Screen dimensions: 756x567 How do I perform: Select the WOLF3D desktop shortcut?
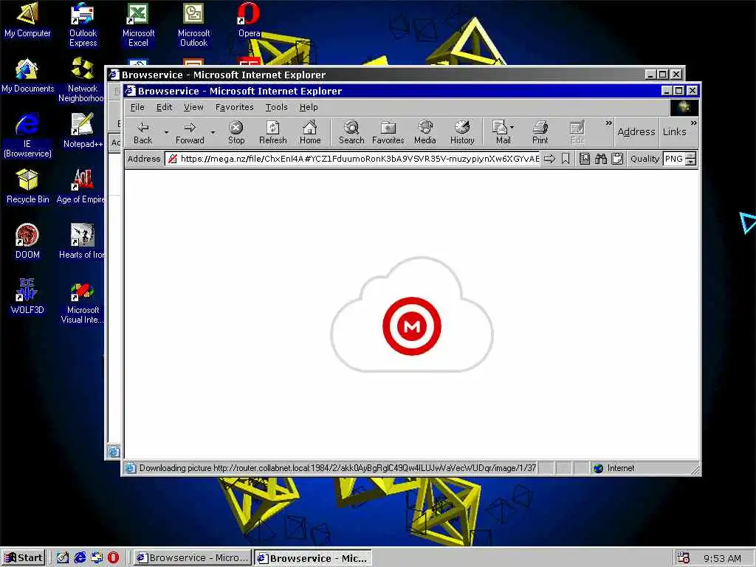pyautogui.click(x=27, y=297)
